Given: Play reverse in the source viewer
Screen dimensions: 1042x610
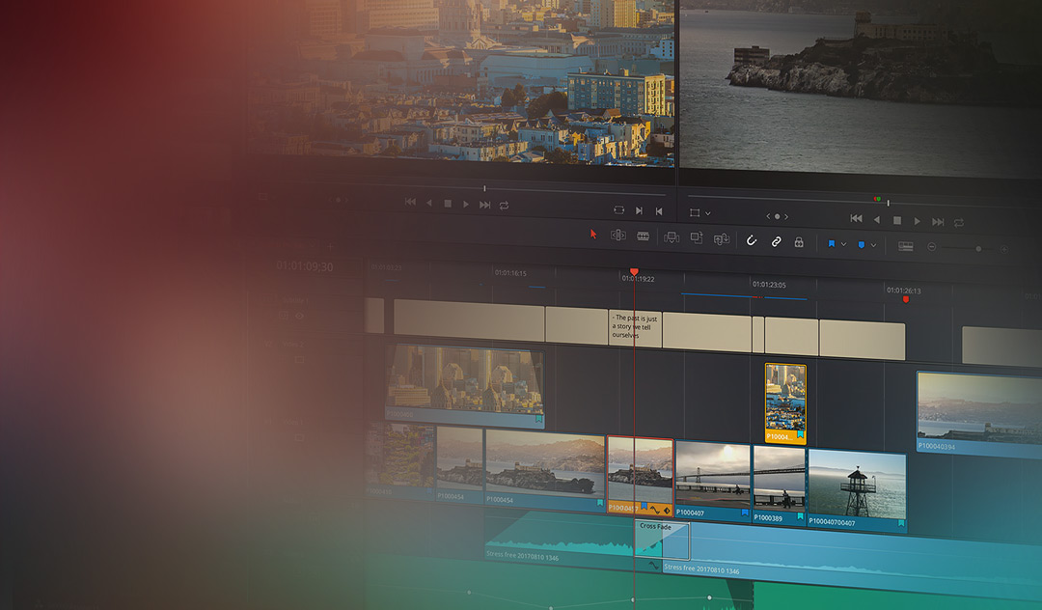Looking at the screenshot, I should 429,203.
